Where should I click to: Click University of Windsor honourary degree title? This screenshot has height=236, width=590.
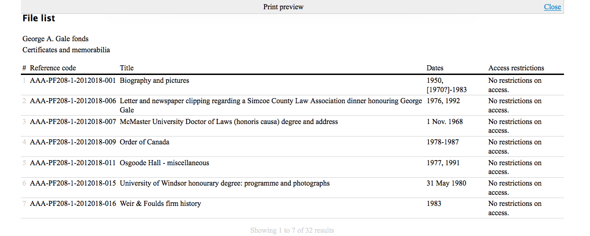[225, 183]
